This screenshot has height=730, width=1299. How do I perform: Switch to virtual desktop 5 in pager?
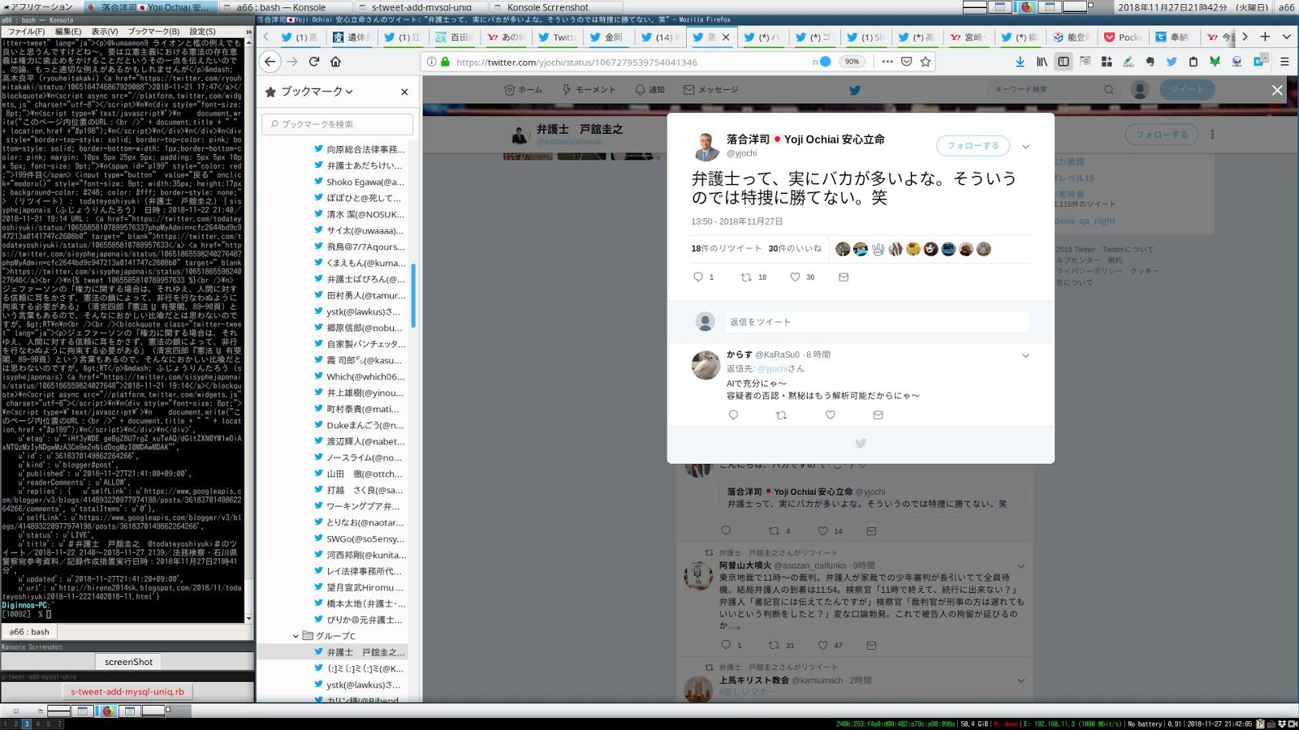pos(47,724)
